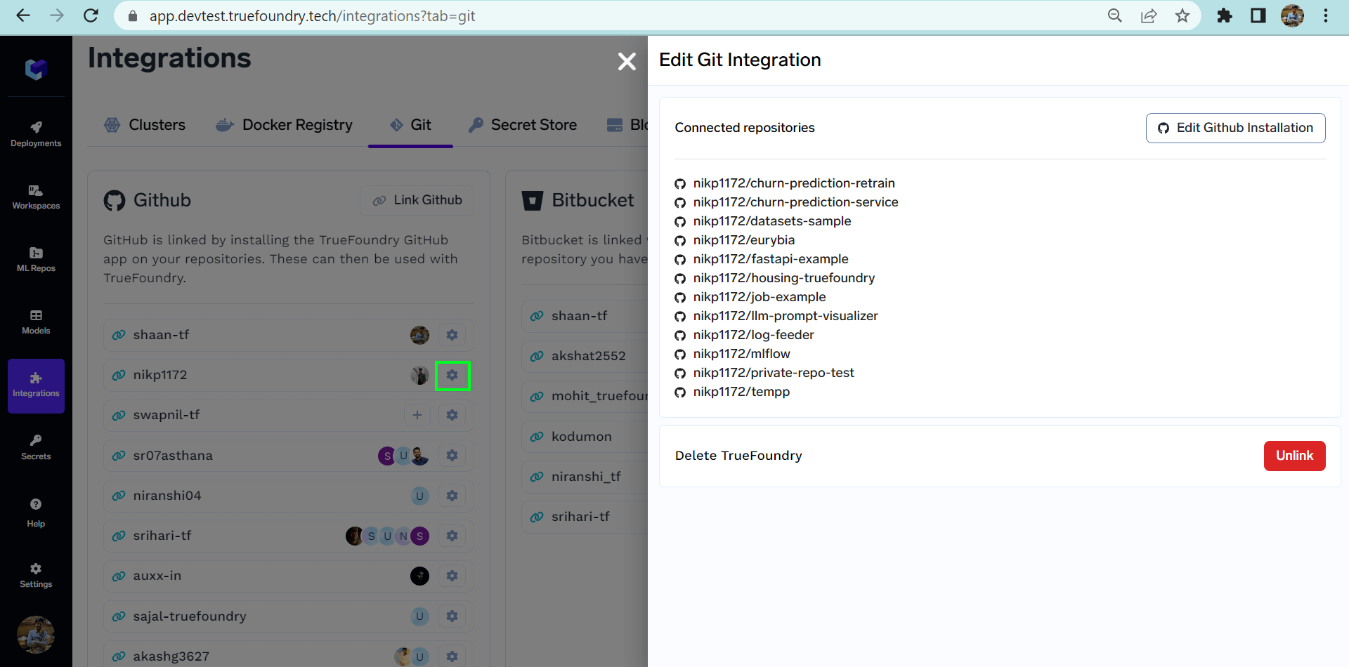
Task: Open Secrets in the sidebar
Action: pos(36,447)
